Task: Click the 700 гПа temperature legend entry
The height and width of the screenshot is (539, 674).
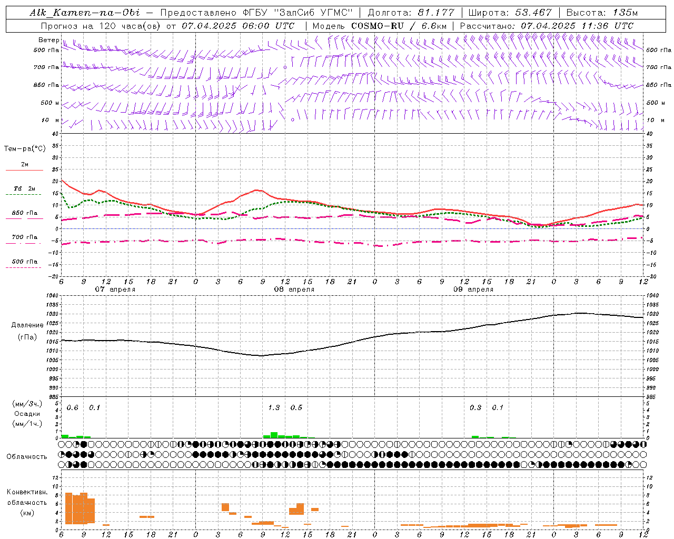Action: 24,237
